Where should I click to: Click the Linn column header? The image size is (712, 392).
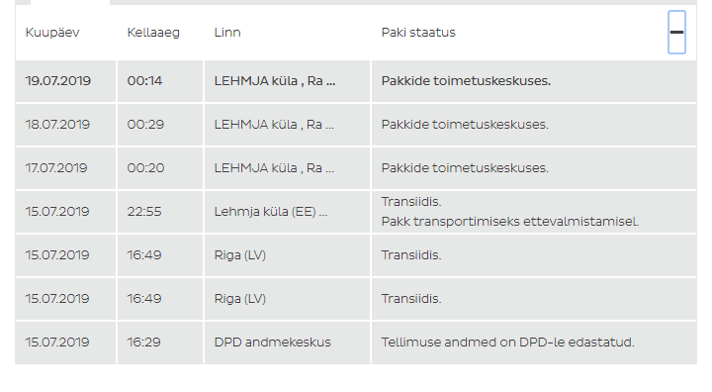pyautogui.click(x=227, y=33)
